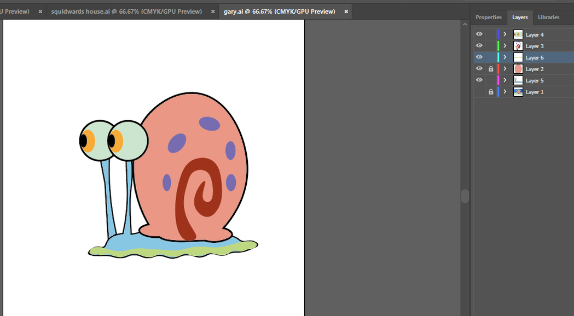Screen dimensions: 574x316
Task: Close the leftmost partially visible document tab
Action: (x=40, y=11)
